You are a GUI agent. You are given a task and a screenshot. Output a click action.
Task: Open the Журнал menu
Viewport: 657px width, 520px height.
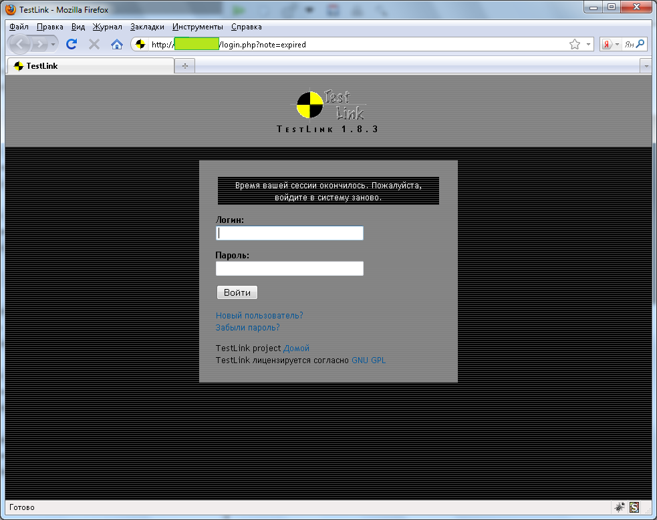(107, 27)
